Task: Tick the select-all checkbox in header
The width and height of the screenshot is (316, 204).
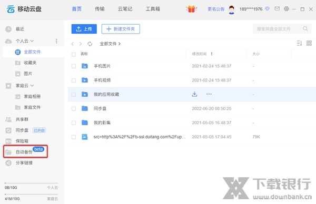Action: [x=74, y=54]
